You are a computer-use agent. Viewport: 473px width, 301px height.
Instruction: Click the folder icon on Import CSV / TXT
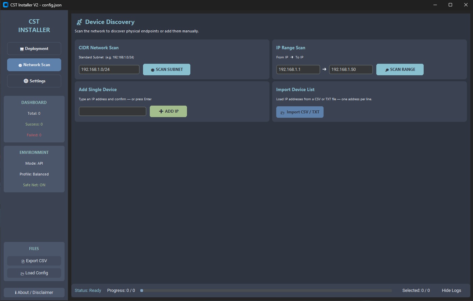coord(282,112)
